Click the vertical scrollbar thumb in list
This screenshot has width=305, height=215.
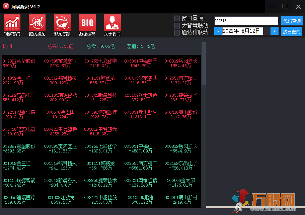click(204, 63)
